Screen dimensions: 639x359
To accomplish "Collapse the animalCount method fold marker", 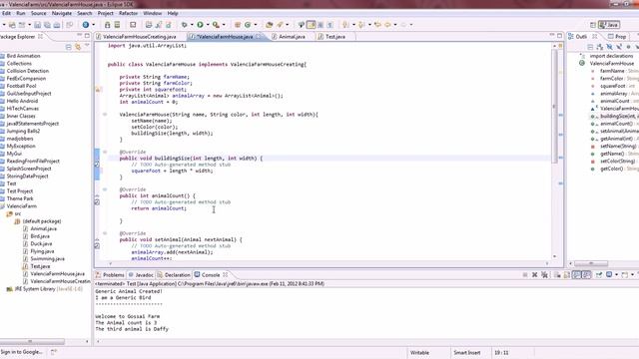I will tap(105, 189).
